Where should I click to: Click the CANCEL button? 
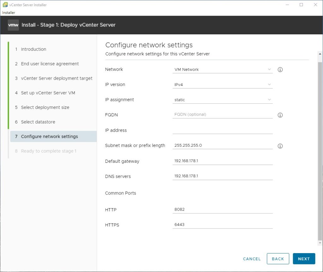(252, 259)
